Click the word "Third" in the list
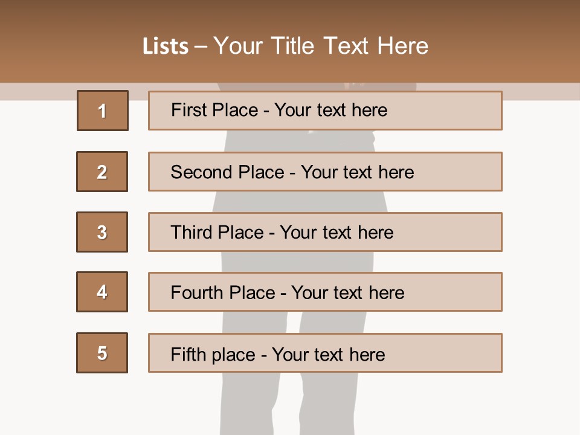The width and height of the screenshot is (580, 435). tap(192, 233)
